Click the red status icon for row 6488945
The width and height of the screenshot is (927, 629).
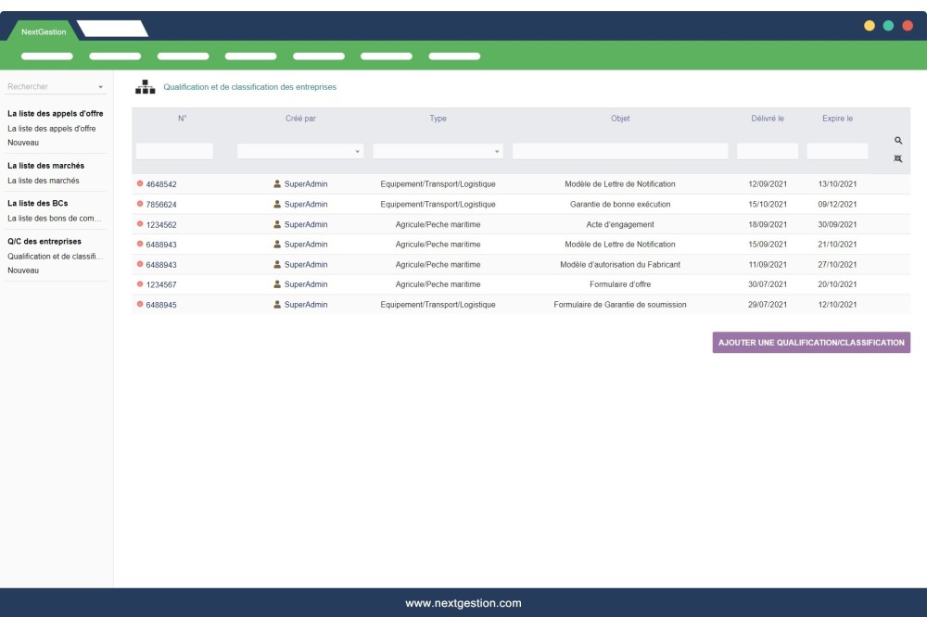point(140,305)
